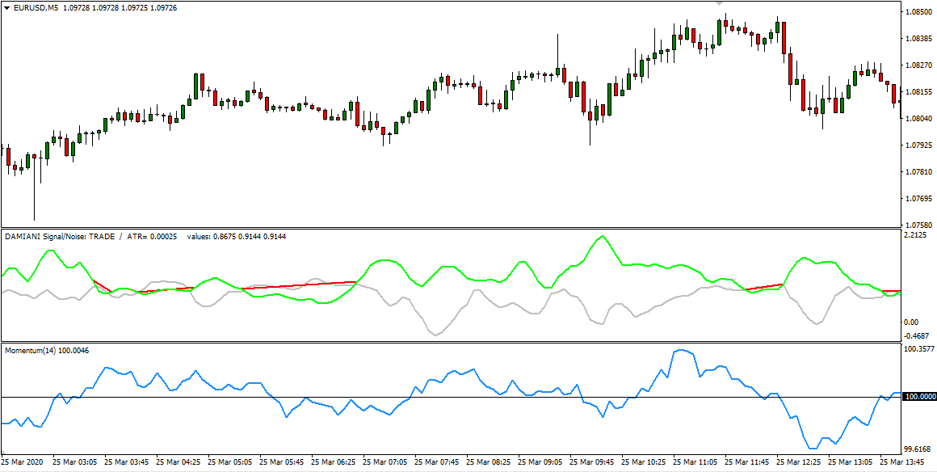Select the Momentum(14) indicator label
937x472 pixels.
click(31, 350)
